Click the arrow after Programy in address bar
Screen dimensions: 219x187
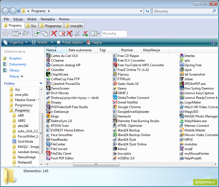click(49, 11)
